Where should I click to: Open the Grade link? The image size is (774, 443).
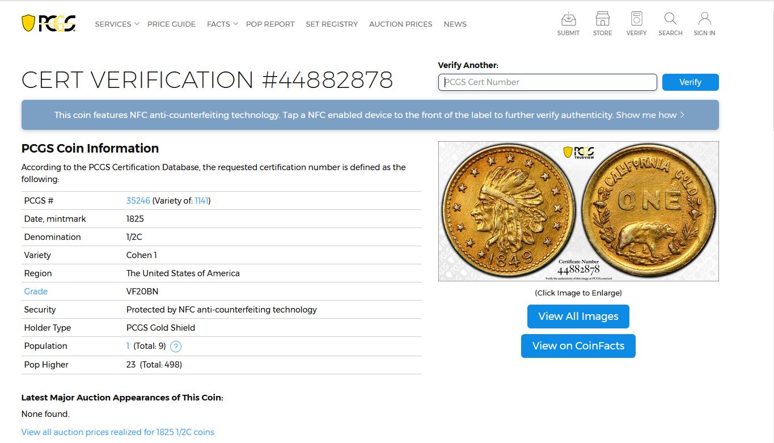(36, 292)
